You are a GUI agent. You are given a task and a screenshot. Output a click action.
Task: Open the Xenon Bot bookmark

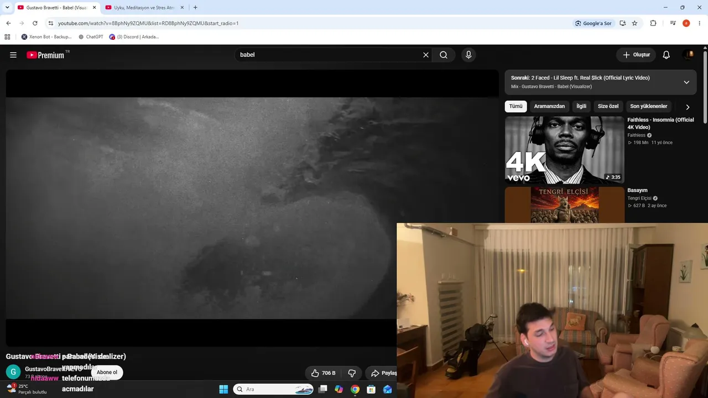[46, 37]
